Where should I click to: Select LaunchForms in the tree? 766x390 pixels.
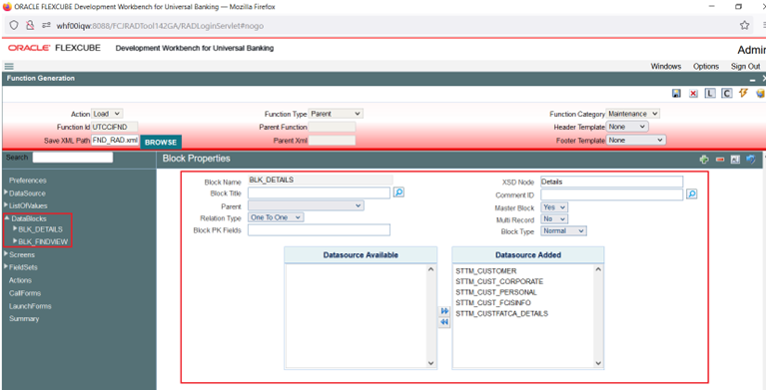tap(30, 306)
